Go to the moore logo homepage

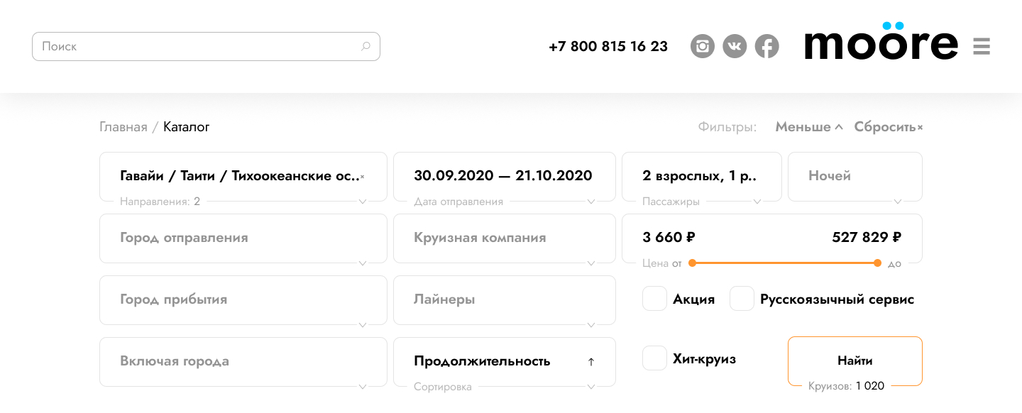881,43
